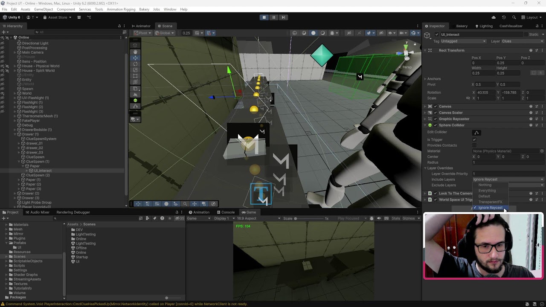
Task: Disable the Canvas component checkbox
Action: [436, 106]
